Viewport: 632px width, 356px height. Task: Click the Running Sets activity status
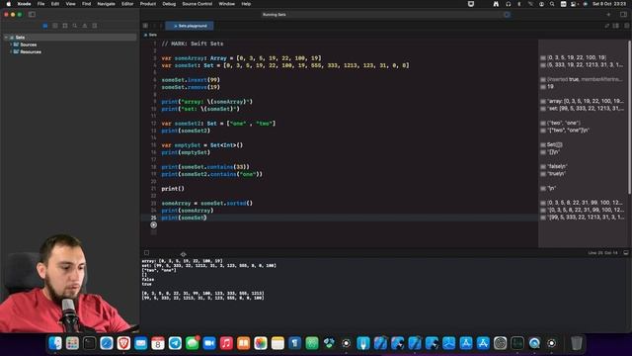(275, 15)
